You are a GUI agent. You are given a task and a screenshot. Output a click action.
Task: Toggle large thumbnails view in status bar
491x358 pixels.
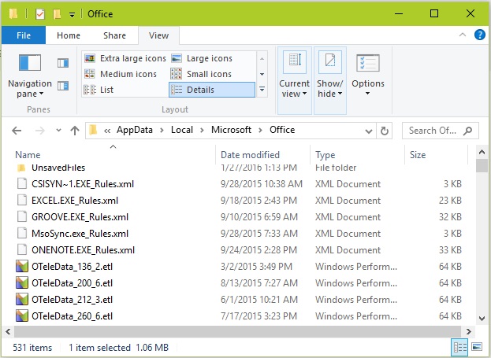pos(477,347)
